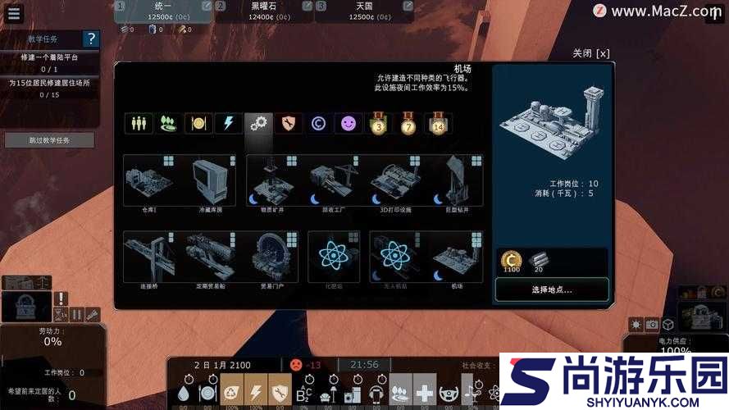Click the red sad face morale indicator

click(x=296, y=364)
